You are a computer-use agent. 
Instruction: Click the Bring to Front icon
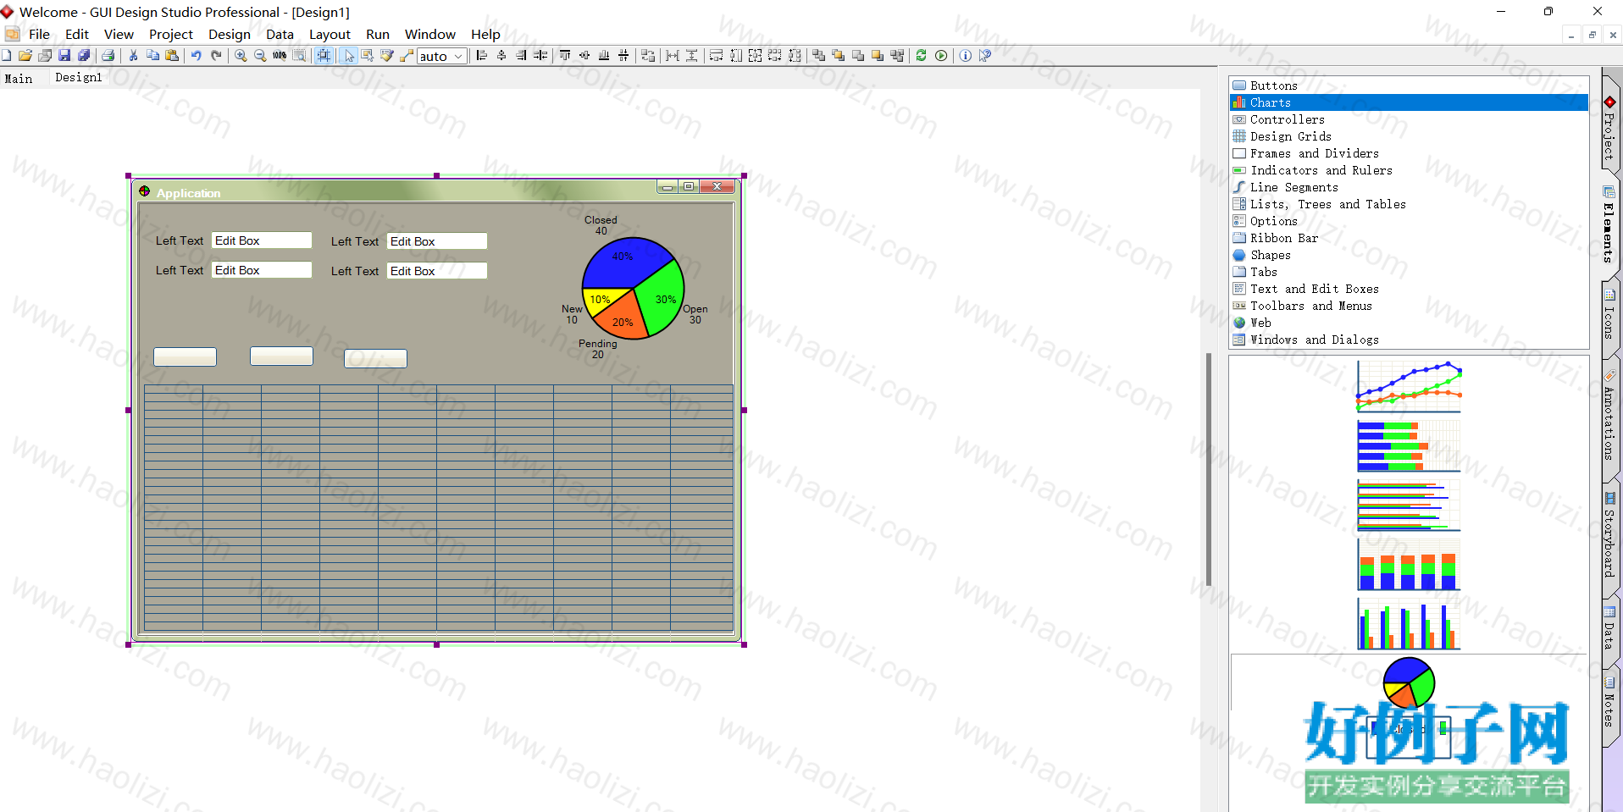pyautogui.click(x=839, y=56)
